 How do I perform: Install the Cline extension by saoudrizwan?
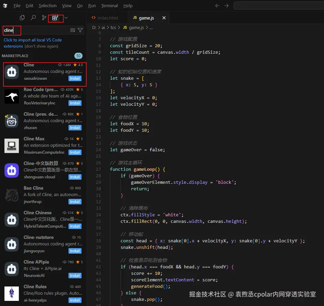coord(75,78)
